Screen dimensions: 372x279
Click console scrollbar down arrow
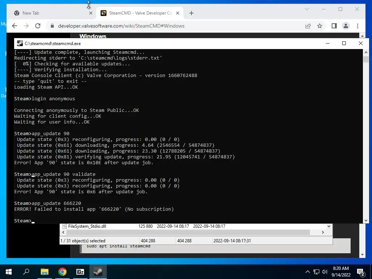click(366, 221)
